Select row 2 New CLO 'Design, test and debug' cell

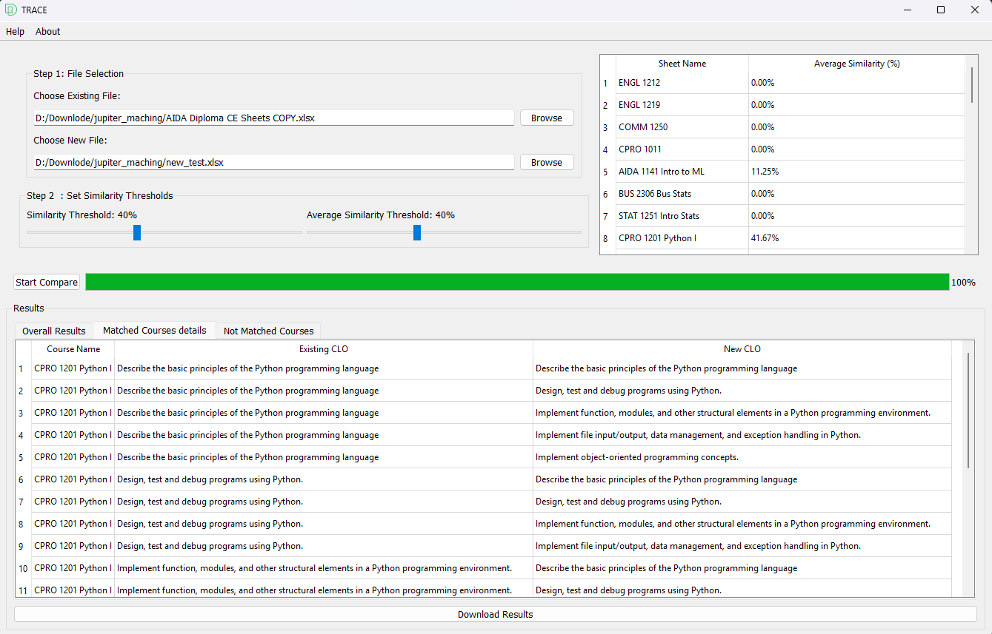742,391
